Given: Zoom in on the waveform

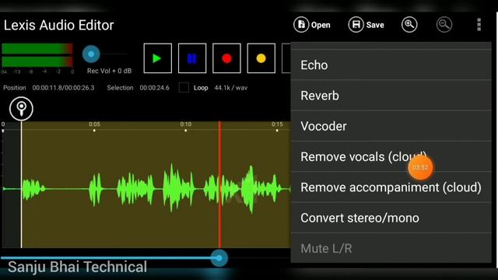Looking at the screenshot, I should point(409,25).
